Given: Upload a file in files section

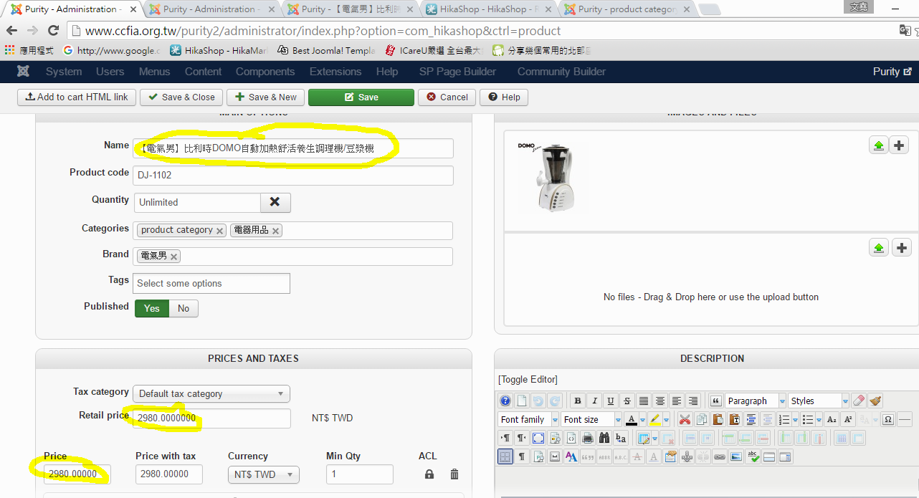Looking at the screenshot, I should [x=879, y=248].
